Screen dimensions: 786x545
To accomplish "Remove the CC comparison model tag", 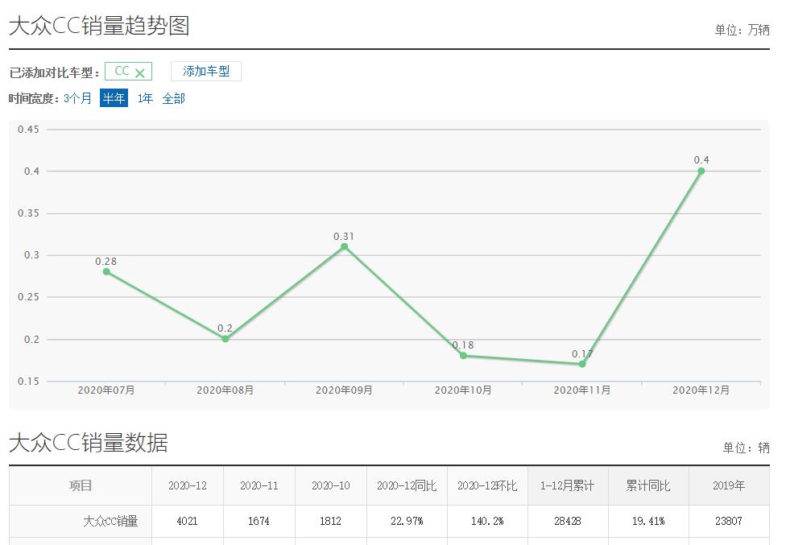I will point(140,73).
